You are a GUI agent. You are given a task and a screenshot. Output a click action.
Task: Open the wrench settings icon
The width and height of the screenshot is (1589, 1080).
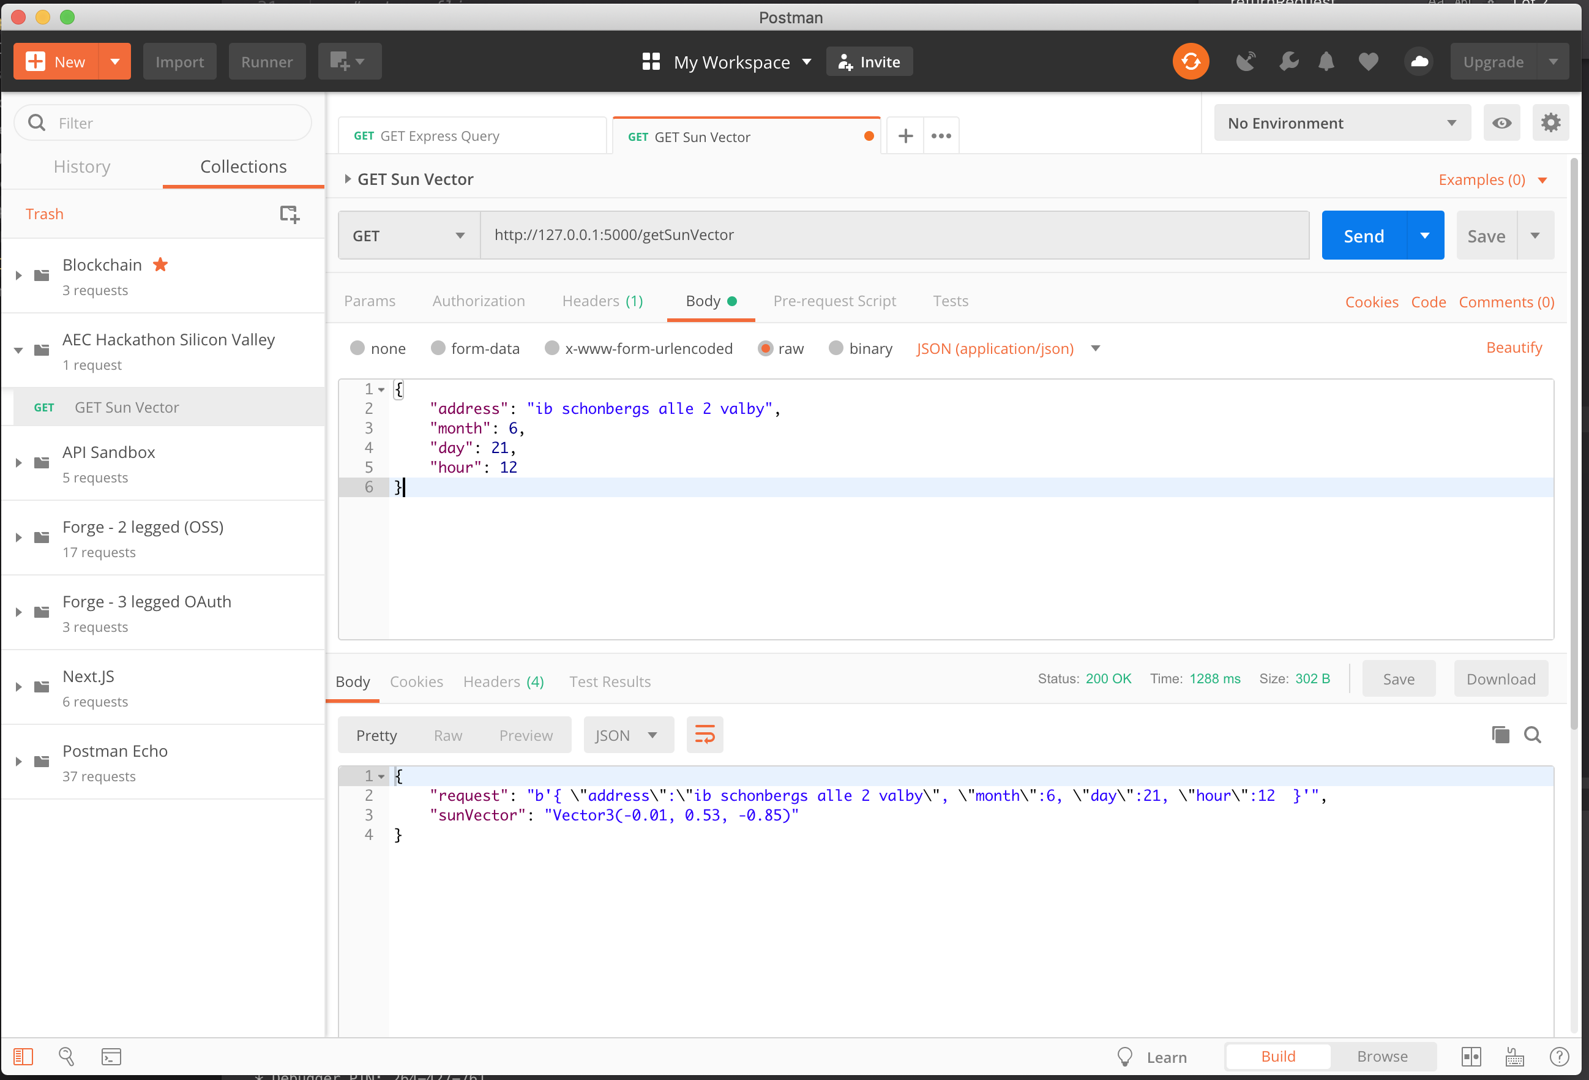(1288, 62)
